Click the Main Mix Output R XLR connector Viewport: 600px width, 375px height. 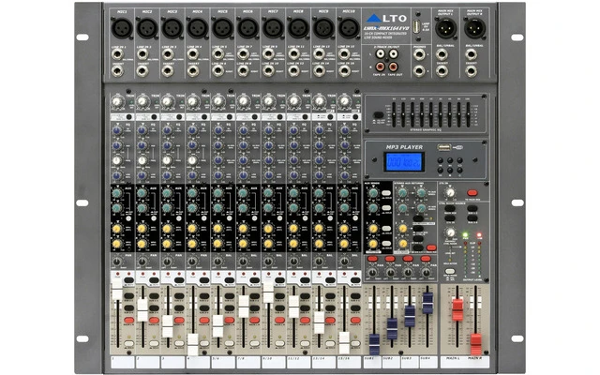click(x=475, y=28)
